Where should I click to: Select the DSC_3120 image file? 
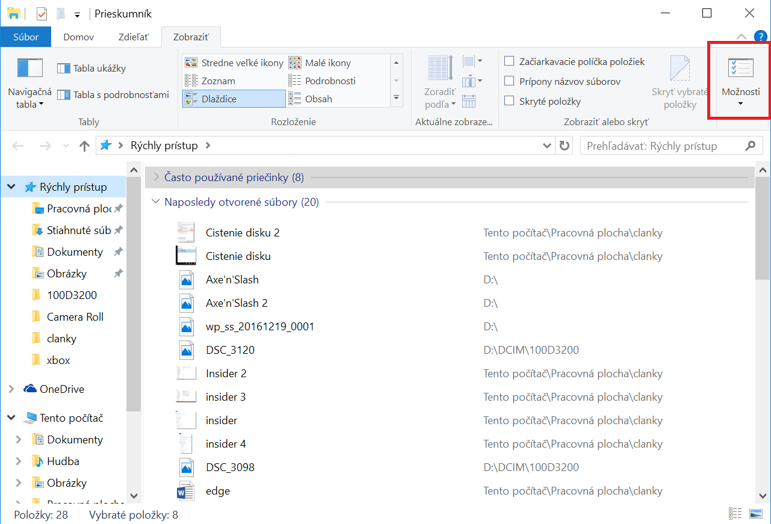(x=230, y=350)
